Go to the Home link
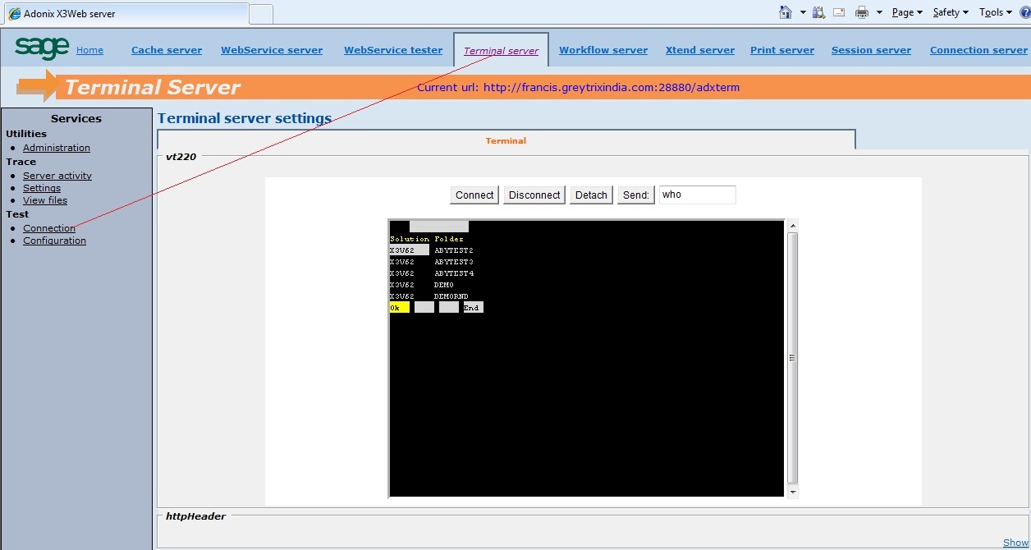Image resolution: width=1031 pixels, height=550 pixels. (89, 50)
